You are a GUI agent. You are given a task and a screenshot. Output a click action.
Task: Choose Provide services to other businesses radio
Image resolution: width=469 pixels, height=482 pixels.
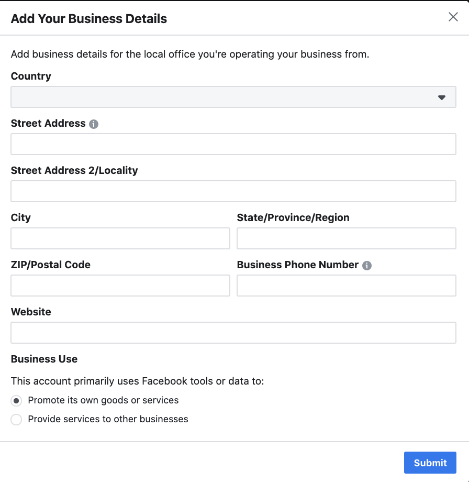click(x=16, y=420)
